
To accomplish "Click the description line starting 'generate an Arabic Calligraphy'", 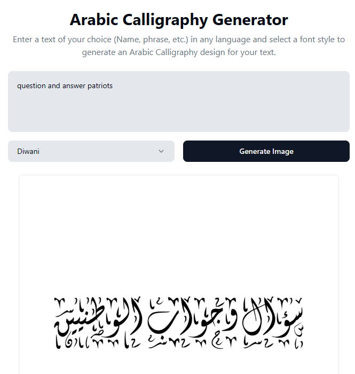I will coord(178,52).
